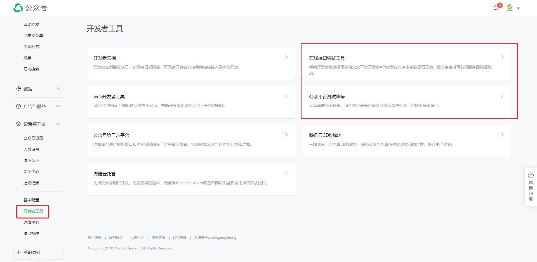This screenshot has height=262, width=537.
Task: Open 自定义菜单 in sidebar
Action: click(33, 36)
